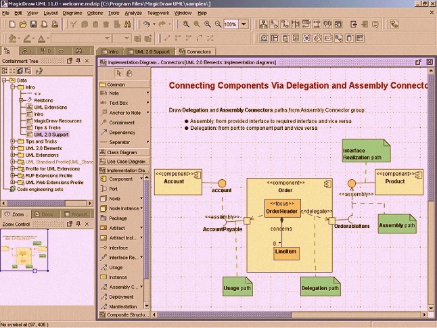This screenshot has height=328, width=437.
Task: Select the Component tool in palette
Action: [x=121, y=179]
